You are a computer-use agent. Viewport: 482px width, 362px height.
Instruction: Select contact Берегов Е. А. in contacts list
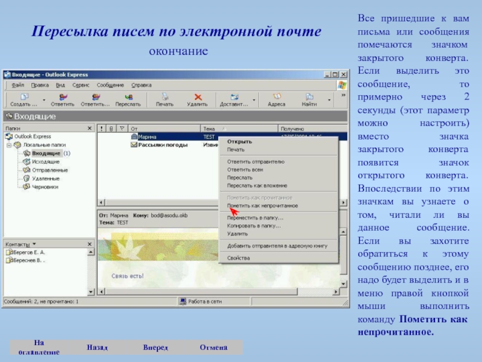coord(27,252)
